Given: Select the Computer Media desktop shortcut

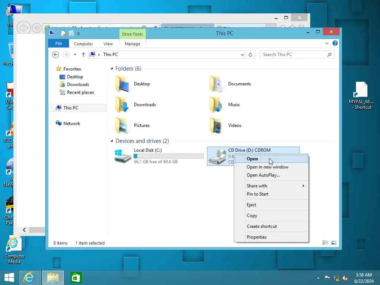Looking at the screenshot, I should (14, 250).
